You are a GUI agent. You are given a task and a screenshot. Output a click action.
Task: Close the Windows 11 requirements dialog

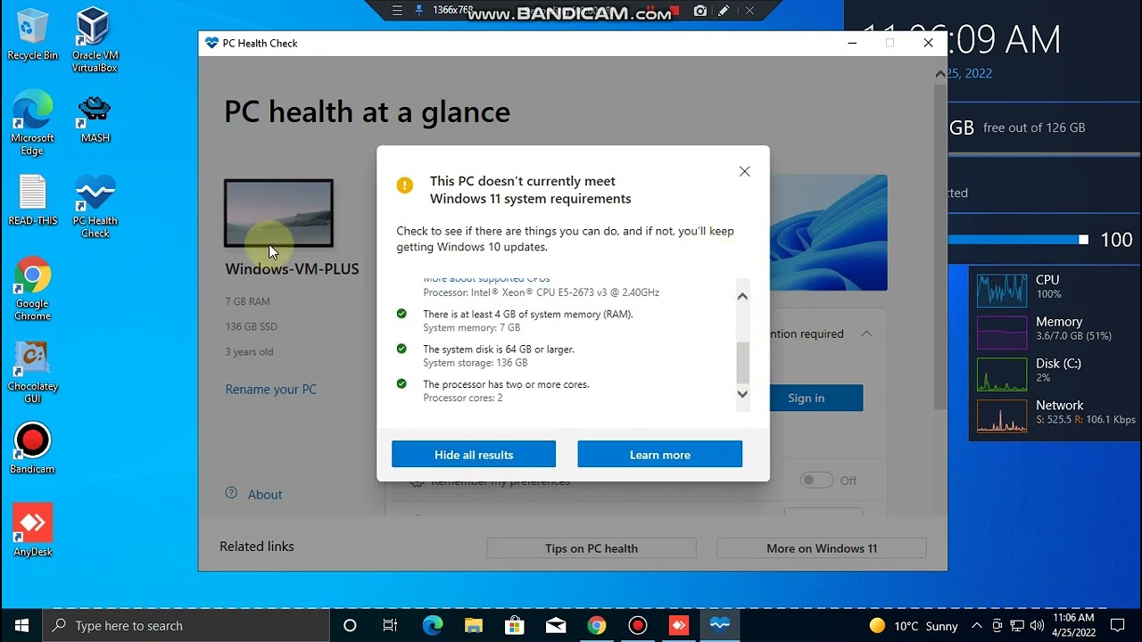pos(745,171)
